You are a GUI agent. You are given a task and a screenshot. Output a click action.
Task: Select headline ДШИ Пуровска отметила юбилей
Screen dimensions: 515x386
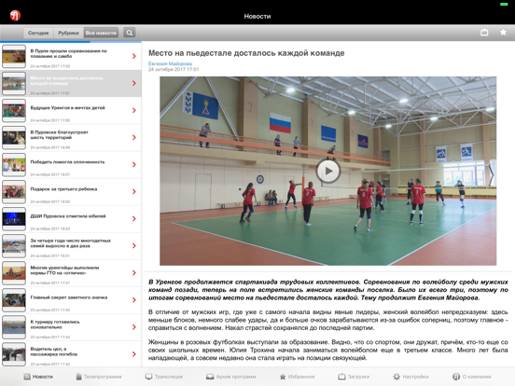tap(68, 216)
